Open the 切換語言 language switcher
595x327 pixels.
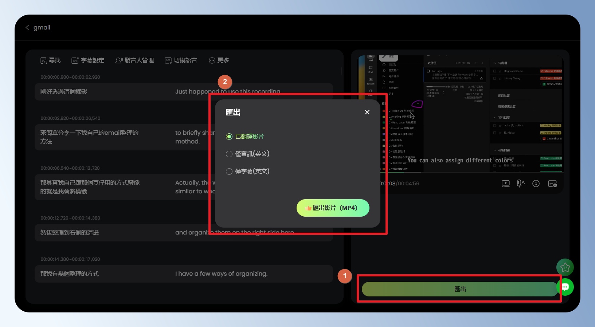tap(181, 60)
